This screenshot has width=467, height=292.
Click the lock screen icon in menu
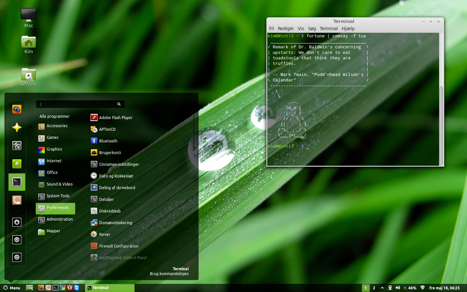click(17, 222)
